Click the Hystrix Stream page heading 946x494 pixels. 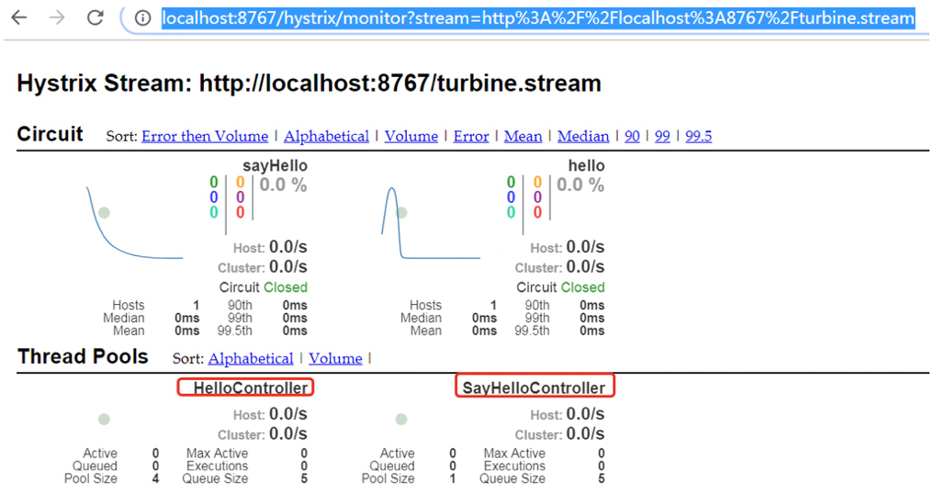click(x=309, y=84)
